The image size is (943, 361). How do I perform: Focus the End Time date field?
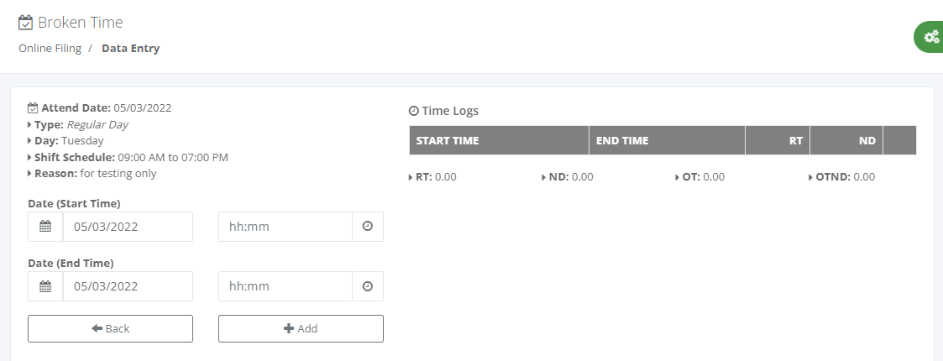[128, 286]
